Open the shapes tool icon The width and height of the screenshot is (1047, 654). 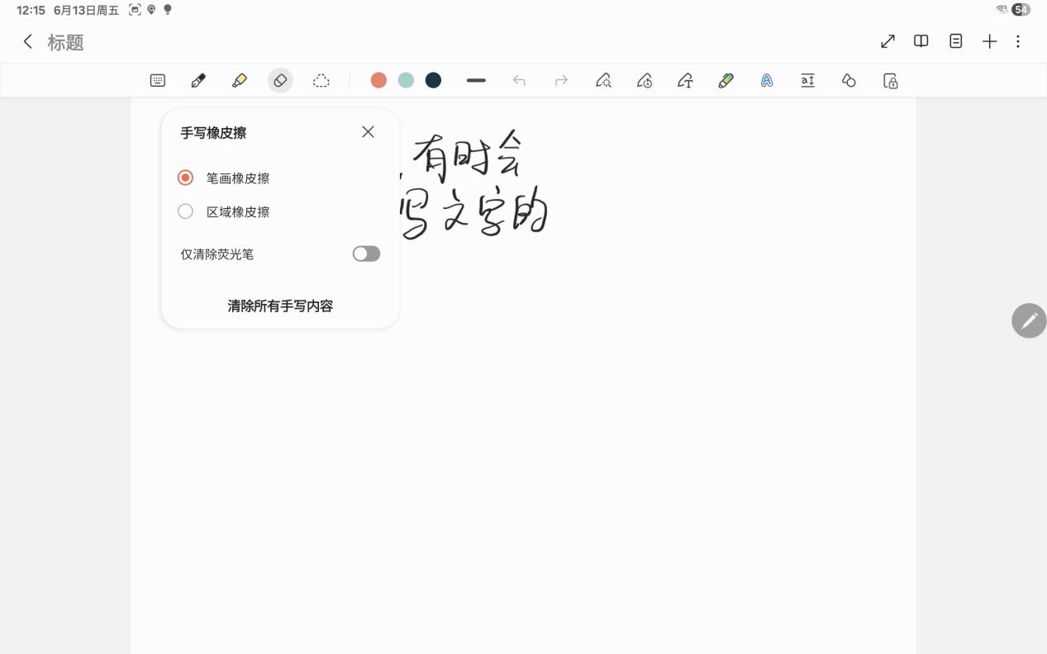coord(849,80)
